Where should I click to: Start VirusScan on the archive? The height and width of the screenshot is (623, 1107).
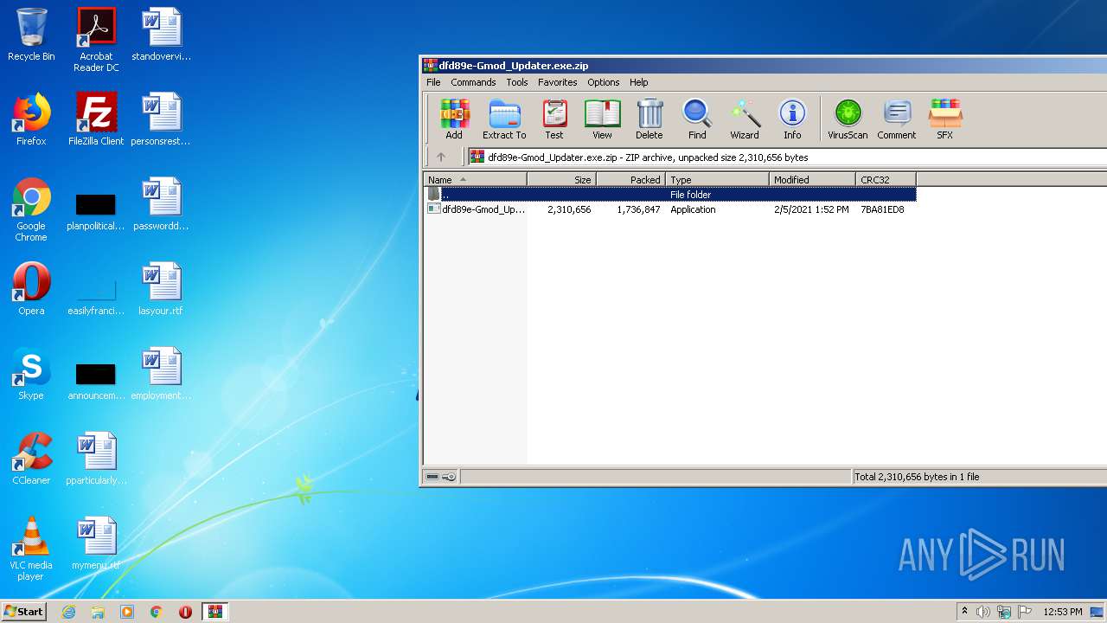point(848,119)
